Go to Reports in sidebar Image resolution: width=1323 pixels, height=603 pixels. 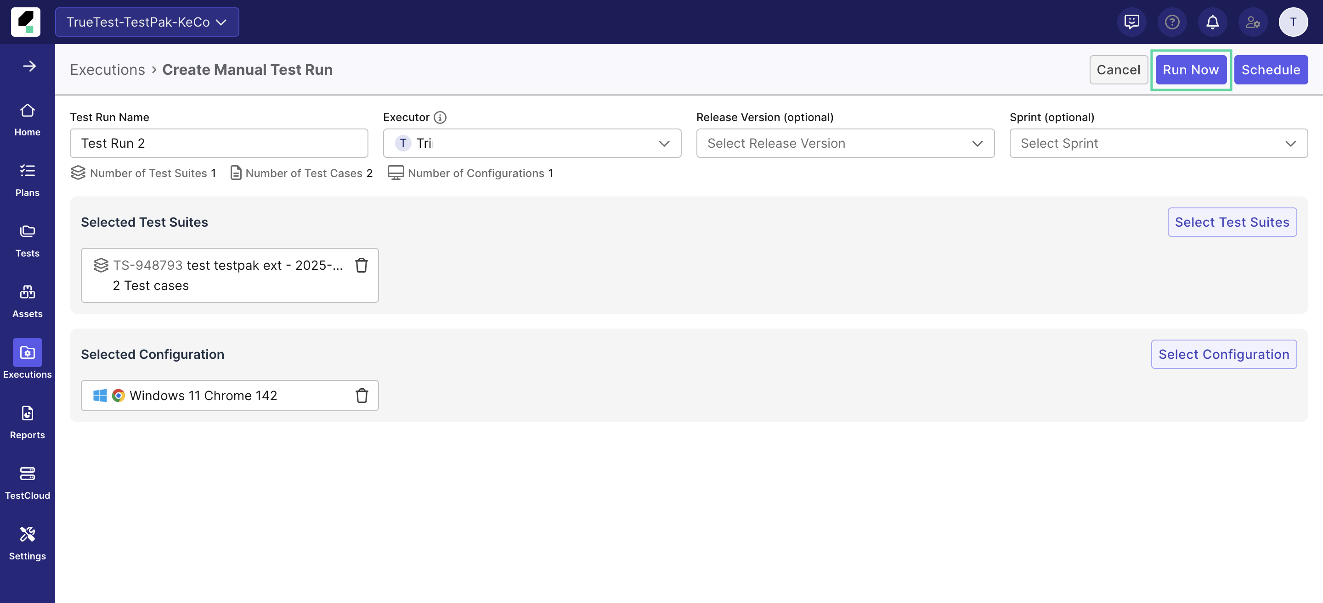coord(27,422)
